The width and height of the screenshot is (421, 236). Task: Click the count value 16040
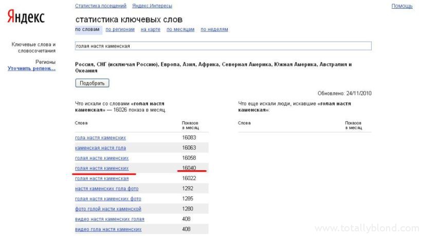pos(189,168)
